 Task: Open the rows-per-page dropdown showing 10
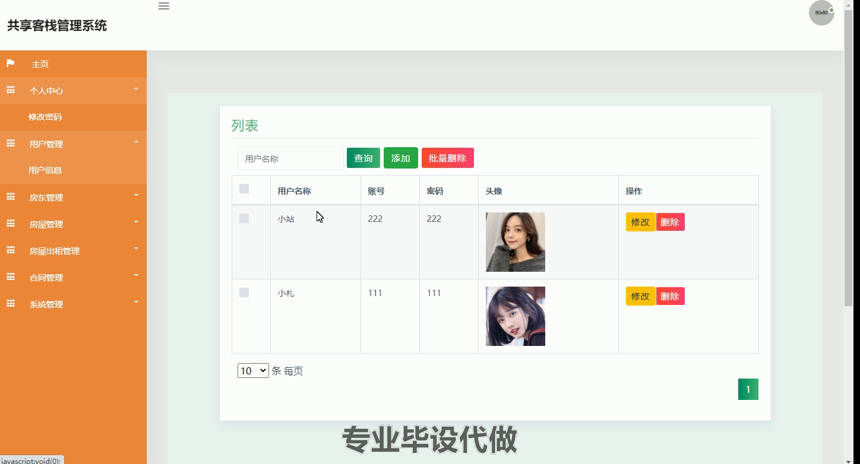[x=253, y=371]
